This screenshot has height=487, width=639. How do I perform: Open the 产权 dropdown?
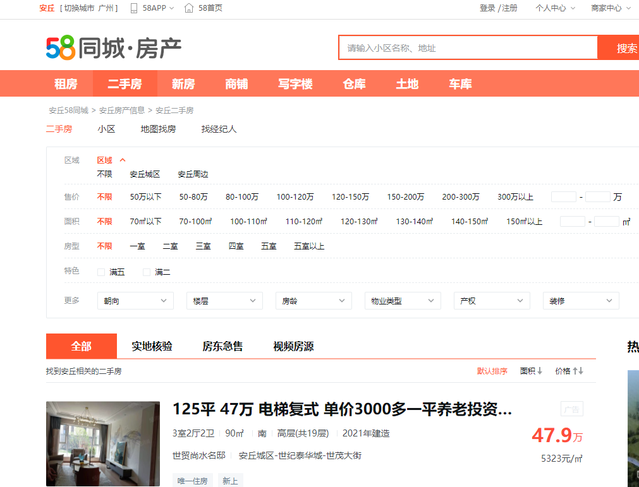(492, 301)
